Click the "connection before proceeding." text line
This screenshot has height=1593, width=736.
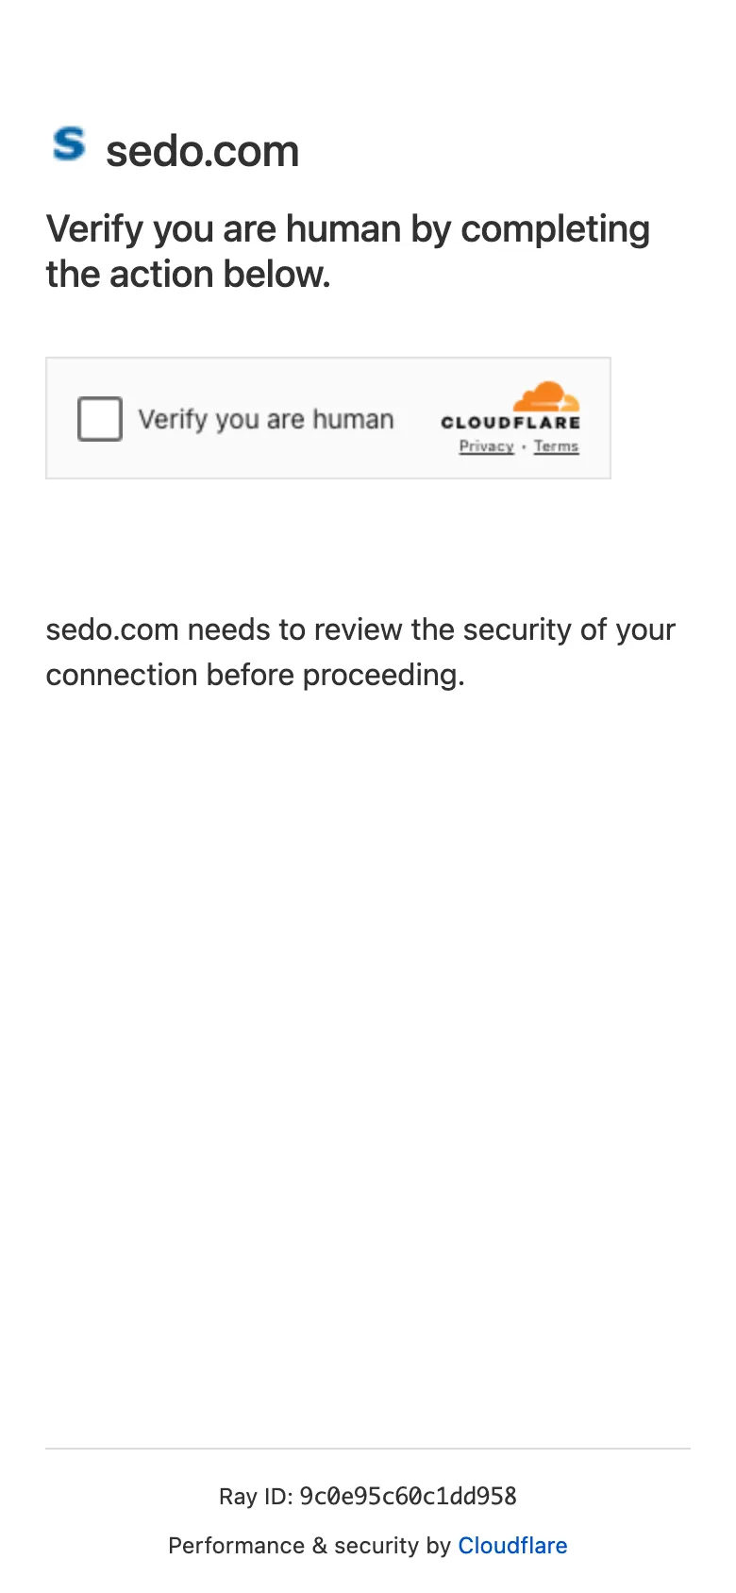[x=255, y=675]
